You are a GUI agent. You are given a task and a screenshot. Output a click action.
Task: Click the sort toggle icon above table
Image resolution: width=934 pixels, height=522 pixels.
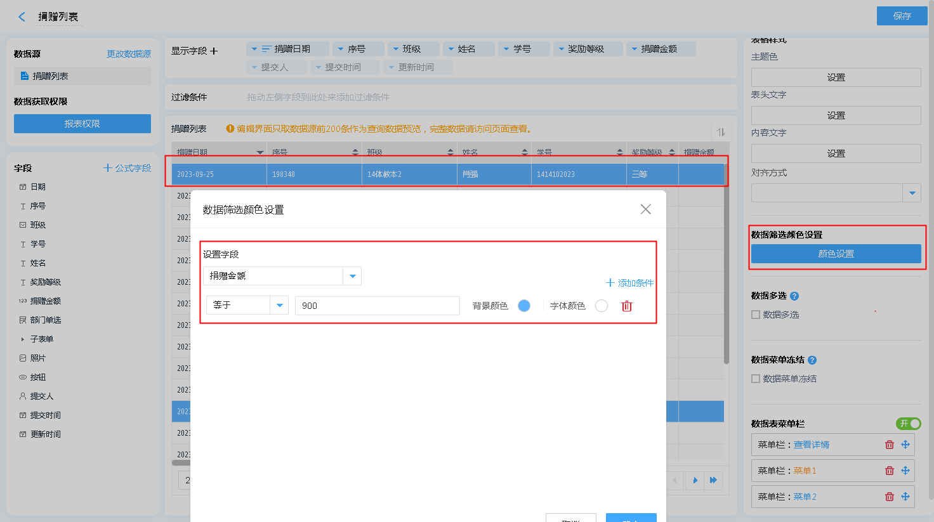[x=721, y=132]
